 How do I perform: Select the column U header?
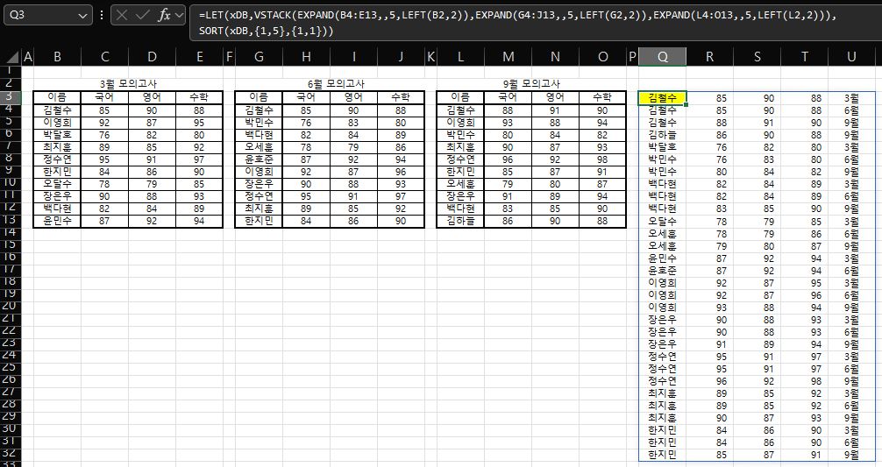tap(851, 57)
